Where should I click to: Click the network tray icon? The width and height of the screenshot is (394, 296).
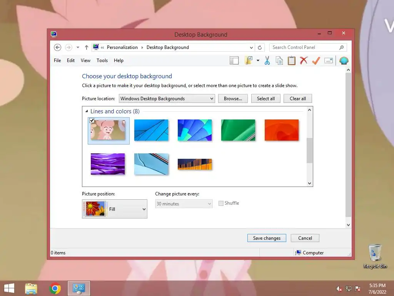point(349,289)
